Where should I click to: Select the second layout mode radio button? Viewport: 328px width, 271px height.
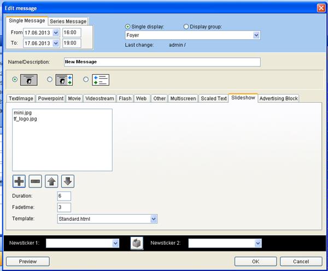pos(50,80)
